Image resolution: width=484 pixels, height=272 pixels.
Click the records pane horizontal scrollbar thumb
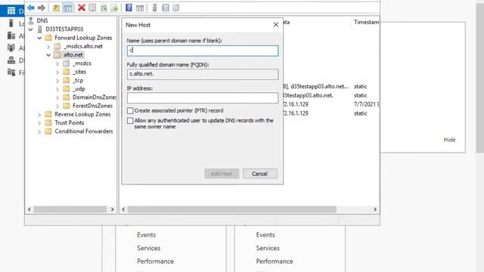(232, 209)
